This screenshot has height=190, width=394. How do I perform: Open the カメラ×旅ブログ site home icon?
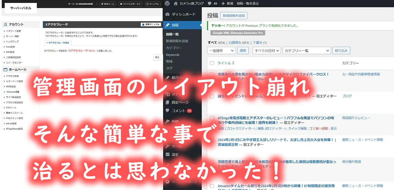(176, 4)
